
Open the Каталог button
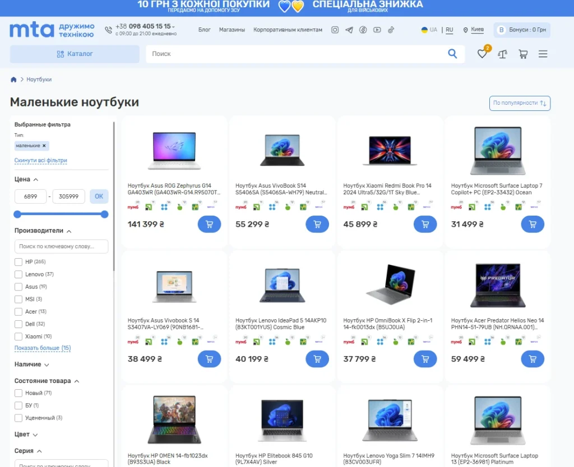tap(75, 54)
